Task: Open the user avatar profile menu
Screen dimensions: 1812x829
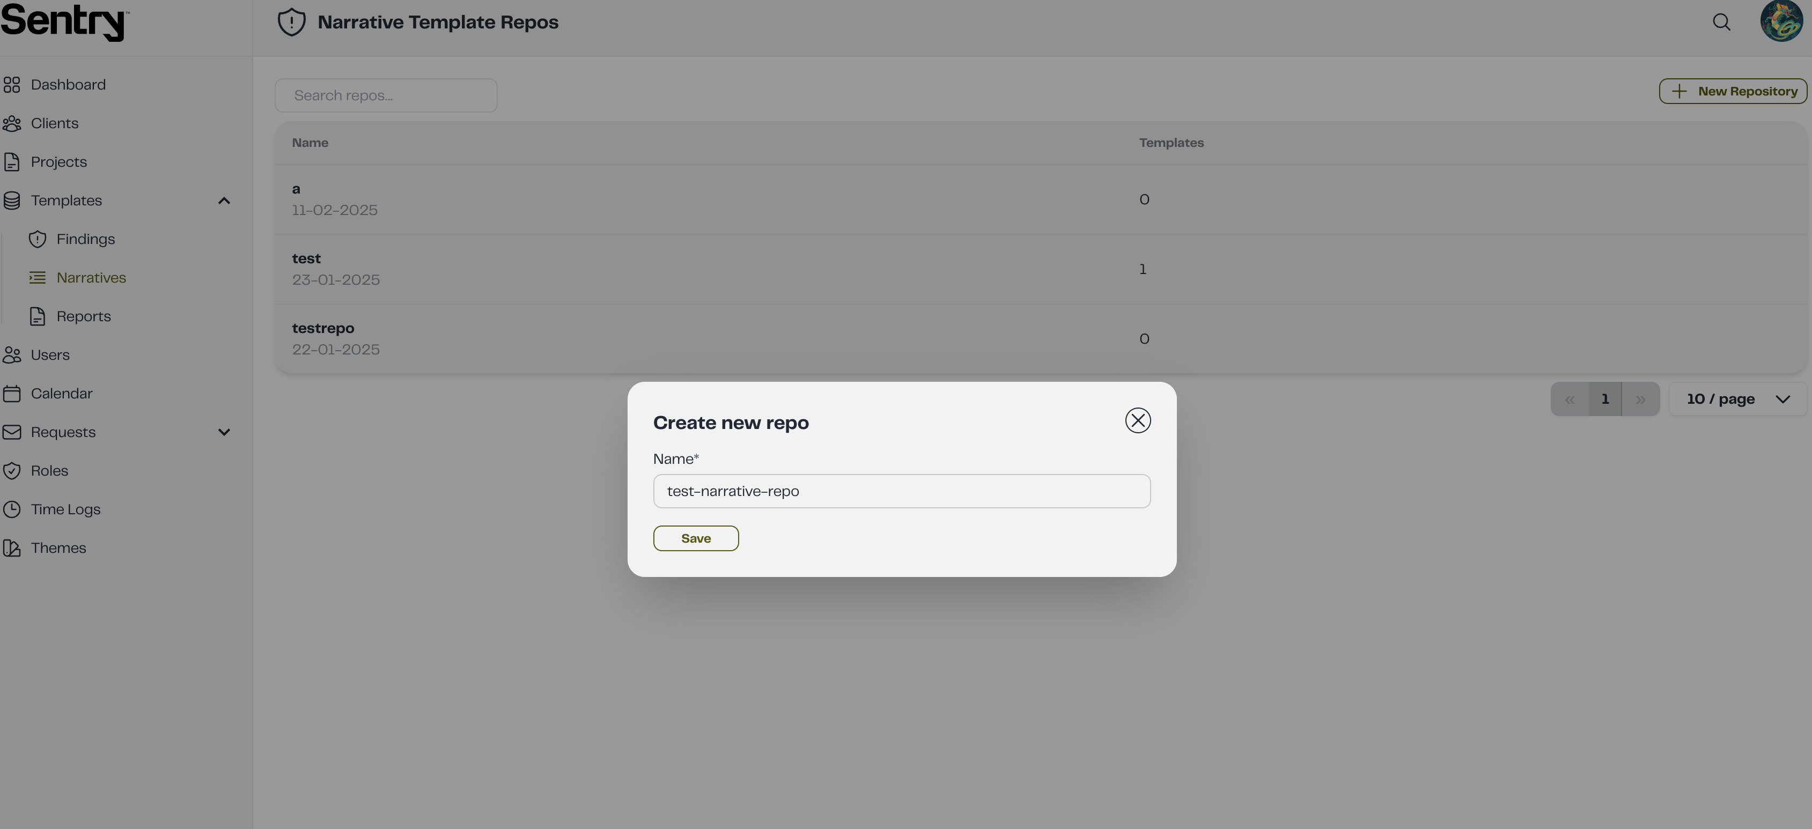Action: pos(1781,21)
